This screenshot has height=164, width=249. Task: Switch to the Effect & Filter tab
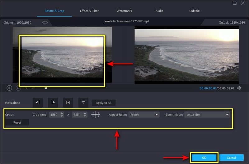point(89,11)
